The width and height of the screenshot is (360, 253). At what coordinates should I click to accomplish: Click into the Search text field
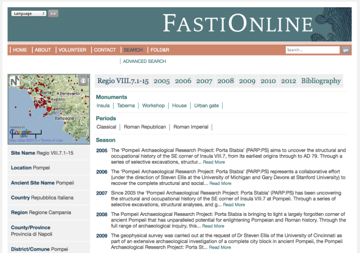312,50
